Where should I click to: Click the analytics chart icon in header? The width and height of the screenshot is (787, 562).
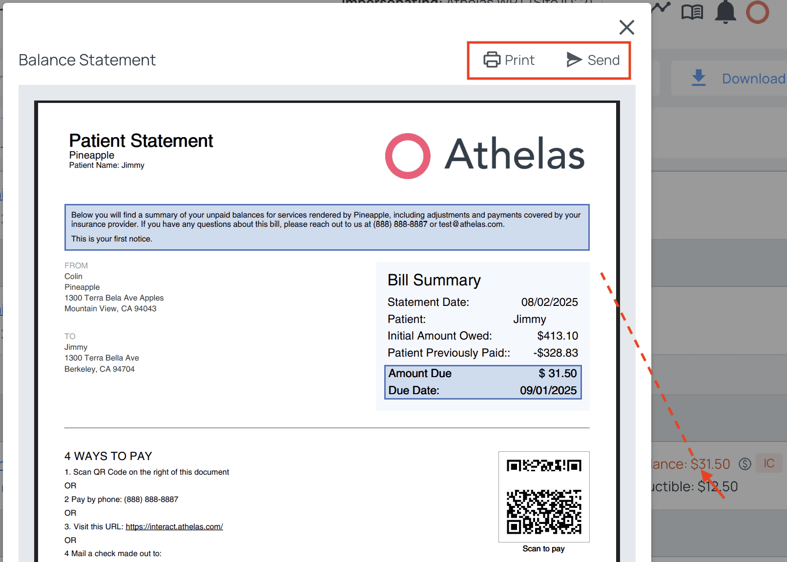click(x=661, y=7)
